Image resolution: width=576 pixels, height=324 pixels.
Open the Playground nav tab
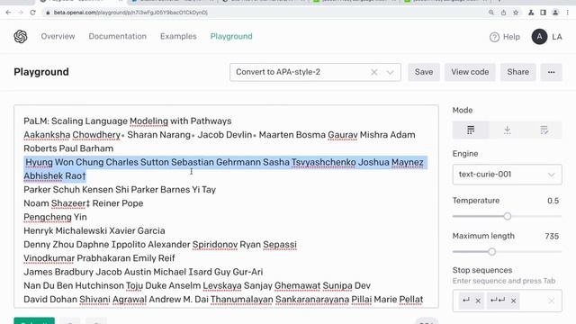tap(231, 36)
